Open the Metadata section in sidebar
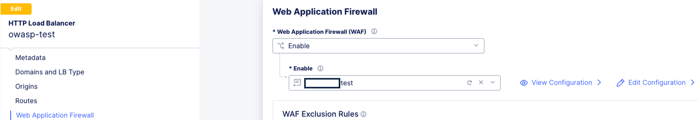Viewport: 698px width, 120px height. click(30, 57)
